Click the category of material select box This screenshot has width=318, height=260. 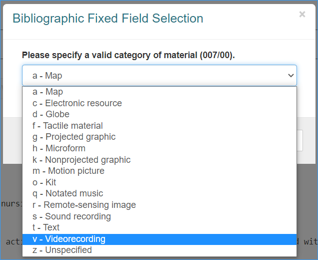(159, 75)
